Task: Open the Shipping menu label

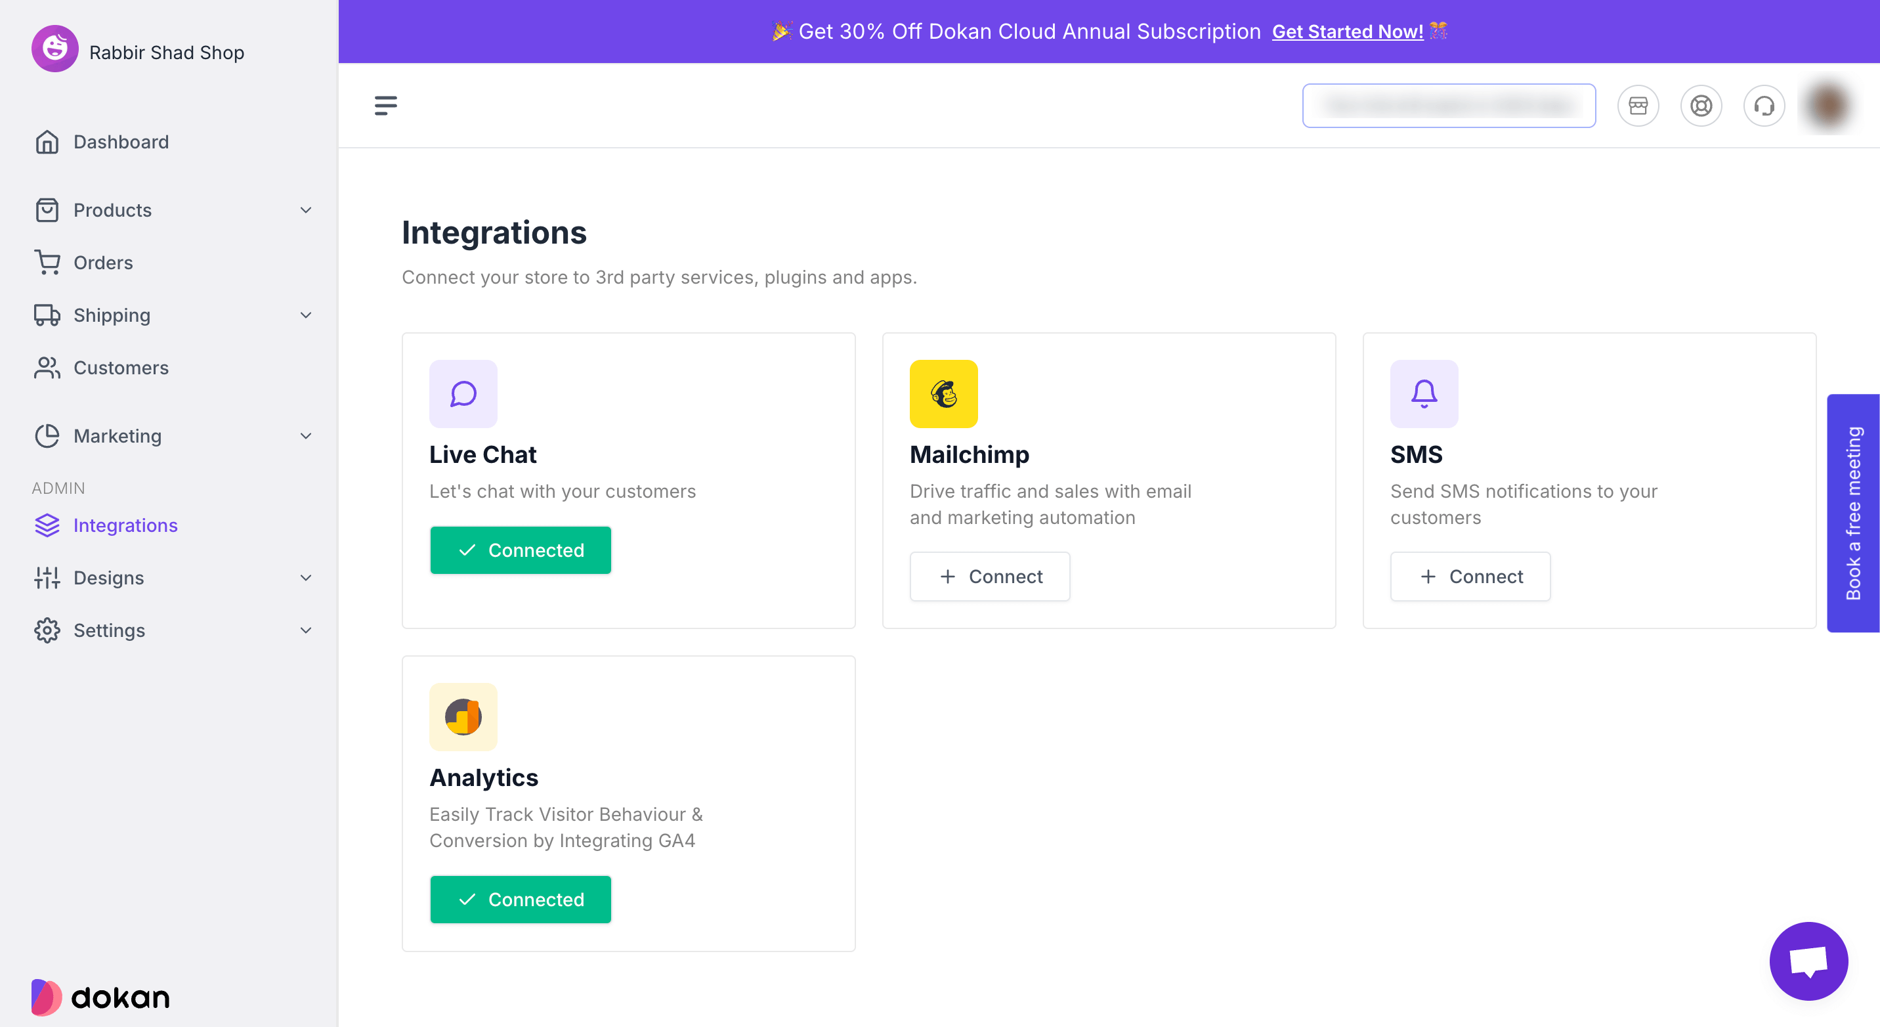Action: tap(112, 315)
